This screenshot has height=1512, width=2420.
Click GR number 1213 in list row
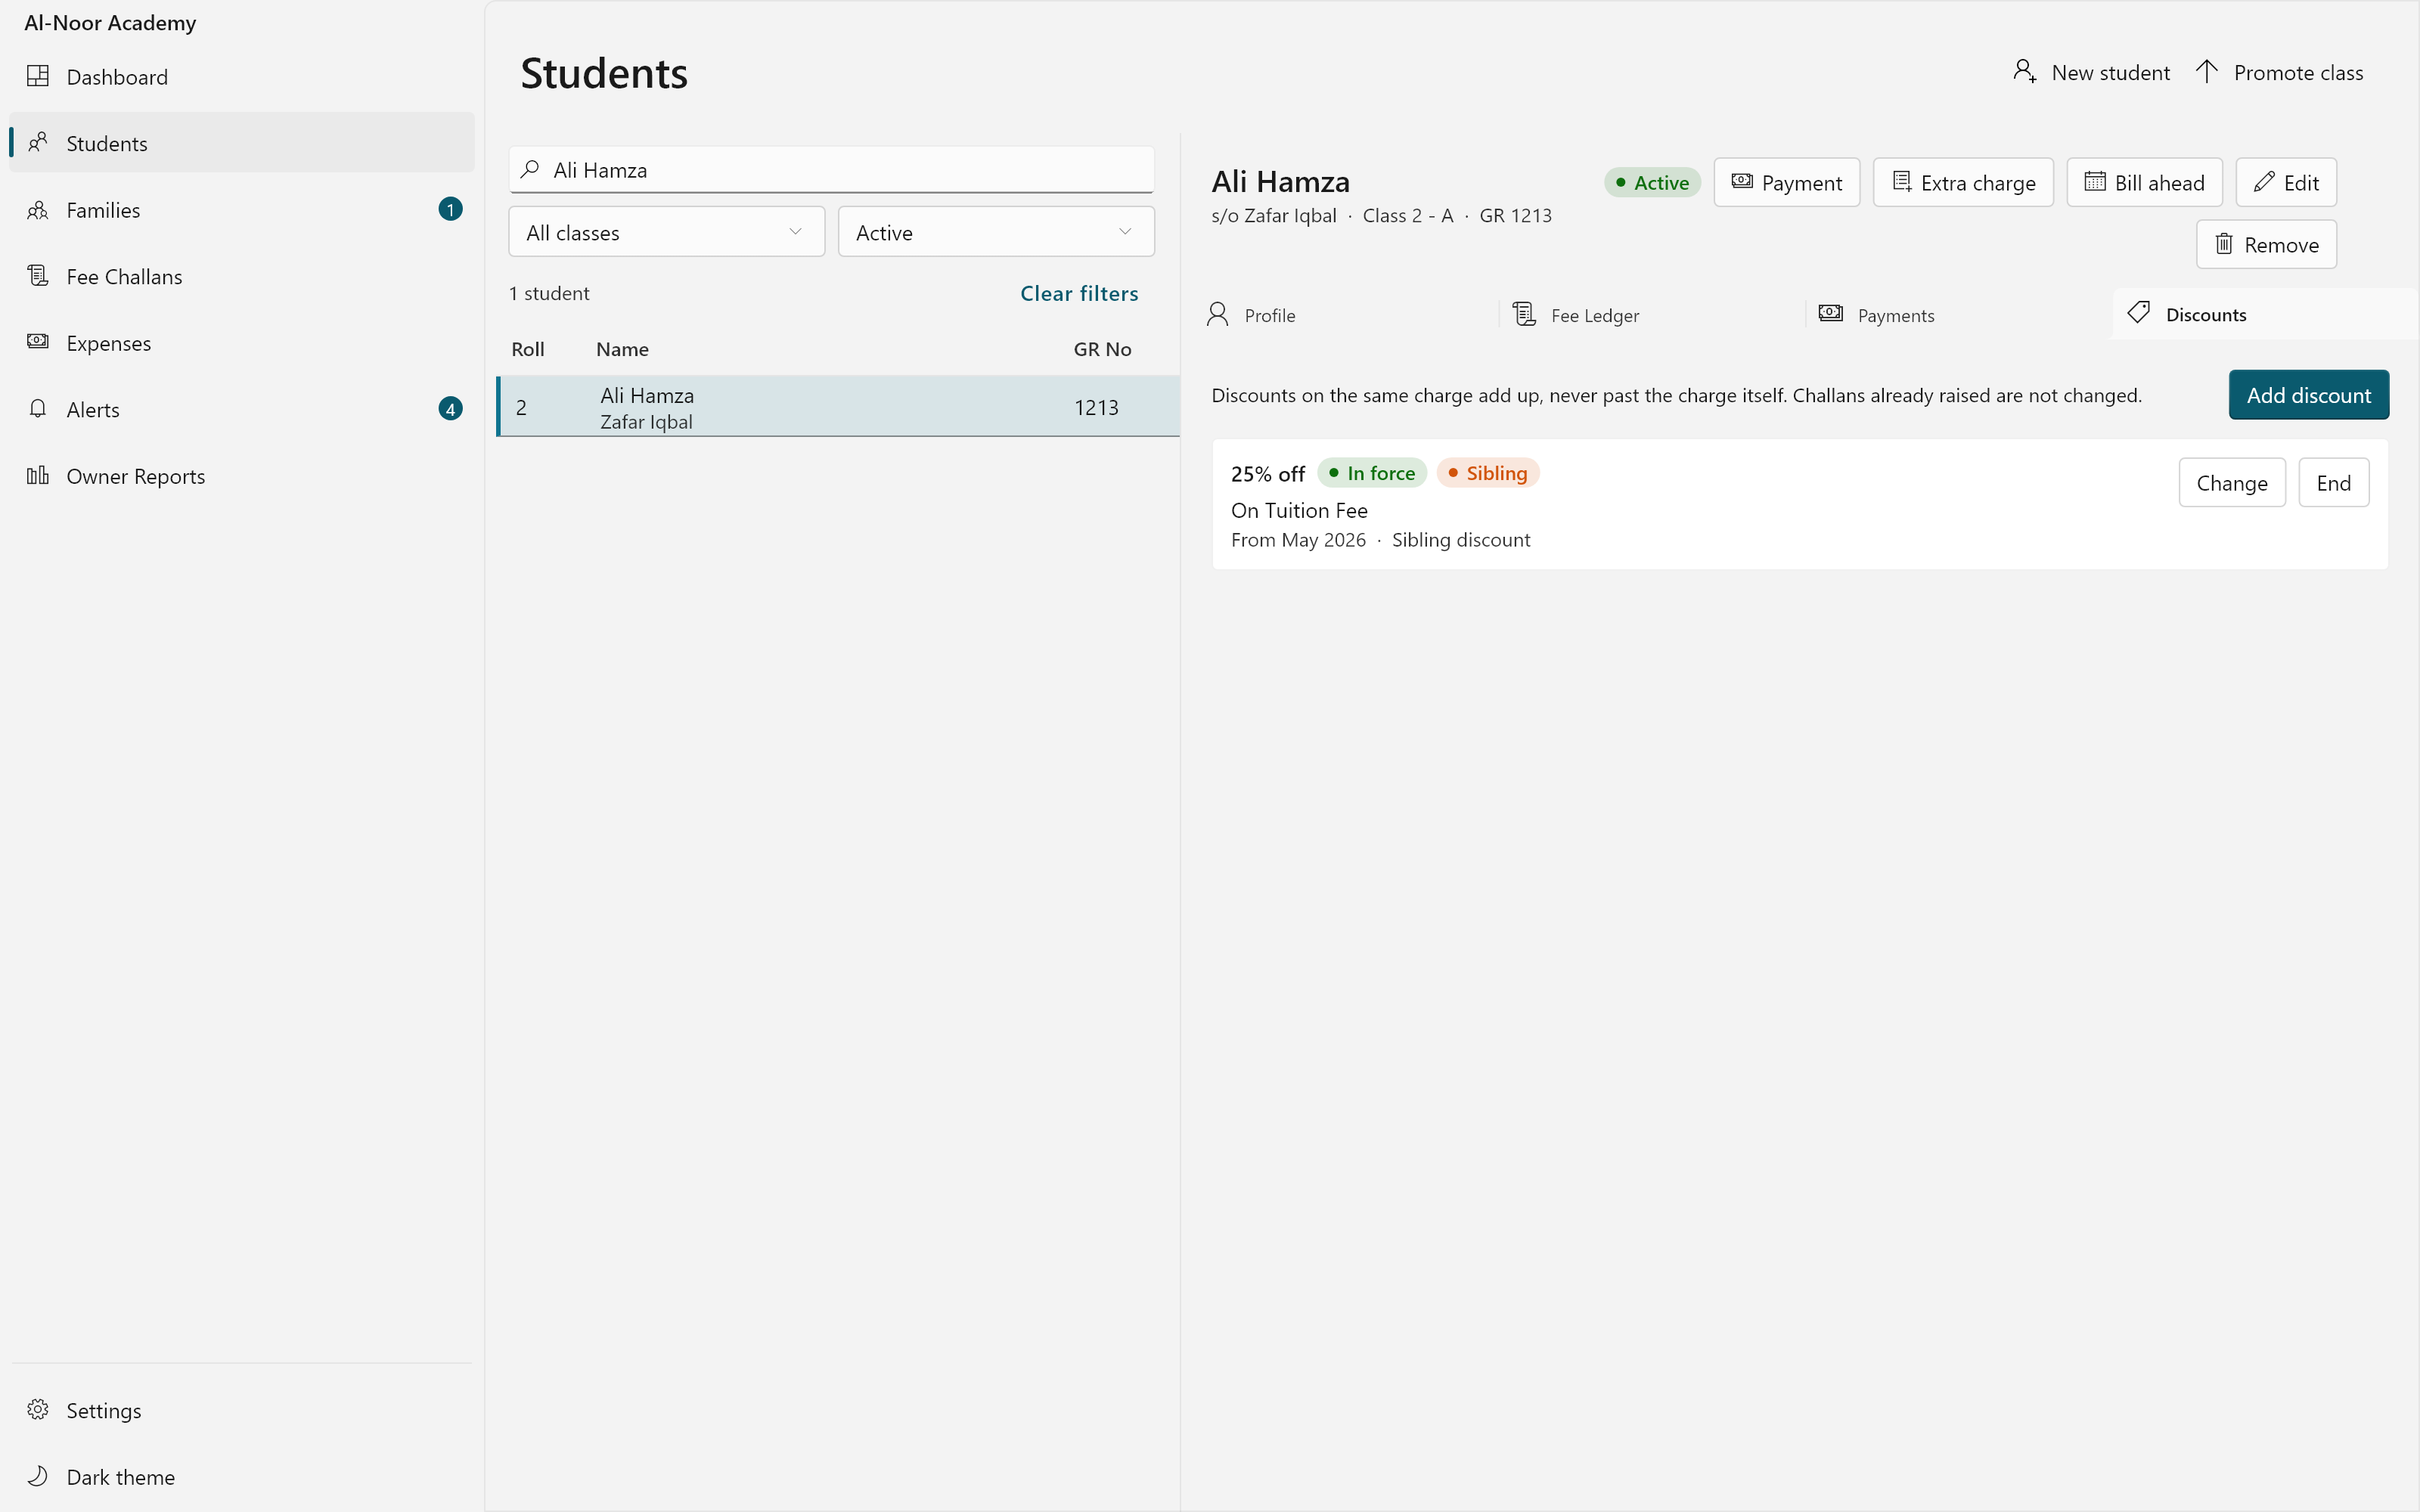tap(1096, 407)
